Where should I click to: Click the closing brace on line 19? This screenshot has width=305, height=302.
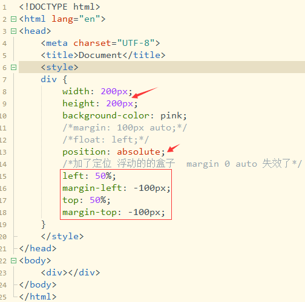(44, 225)
